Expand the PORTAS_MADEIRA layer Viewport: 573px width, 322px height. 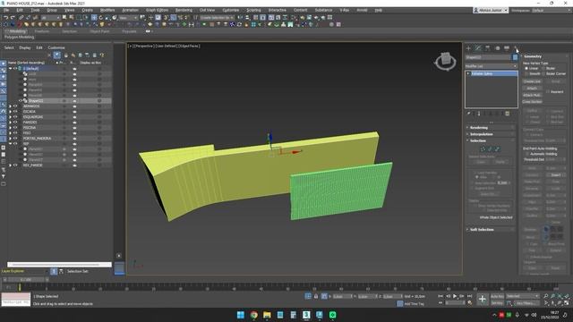point(10,139)
